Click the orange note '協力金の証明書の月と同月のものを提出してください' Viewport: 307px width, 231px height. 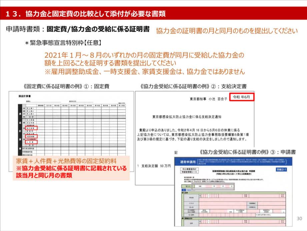coord(227,31)
